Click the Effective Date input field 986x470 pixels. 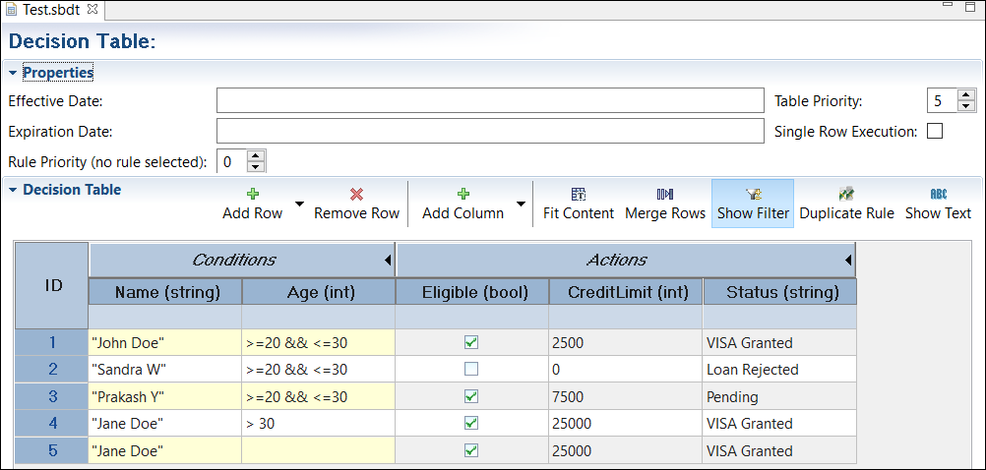point(490,101)
